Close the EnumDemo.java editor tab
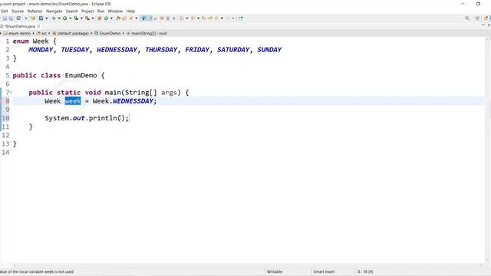The width and height of the screenshot is (491, 276). pos(38,26)
